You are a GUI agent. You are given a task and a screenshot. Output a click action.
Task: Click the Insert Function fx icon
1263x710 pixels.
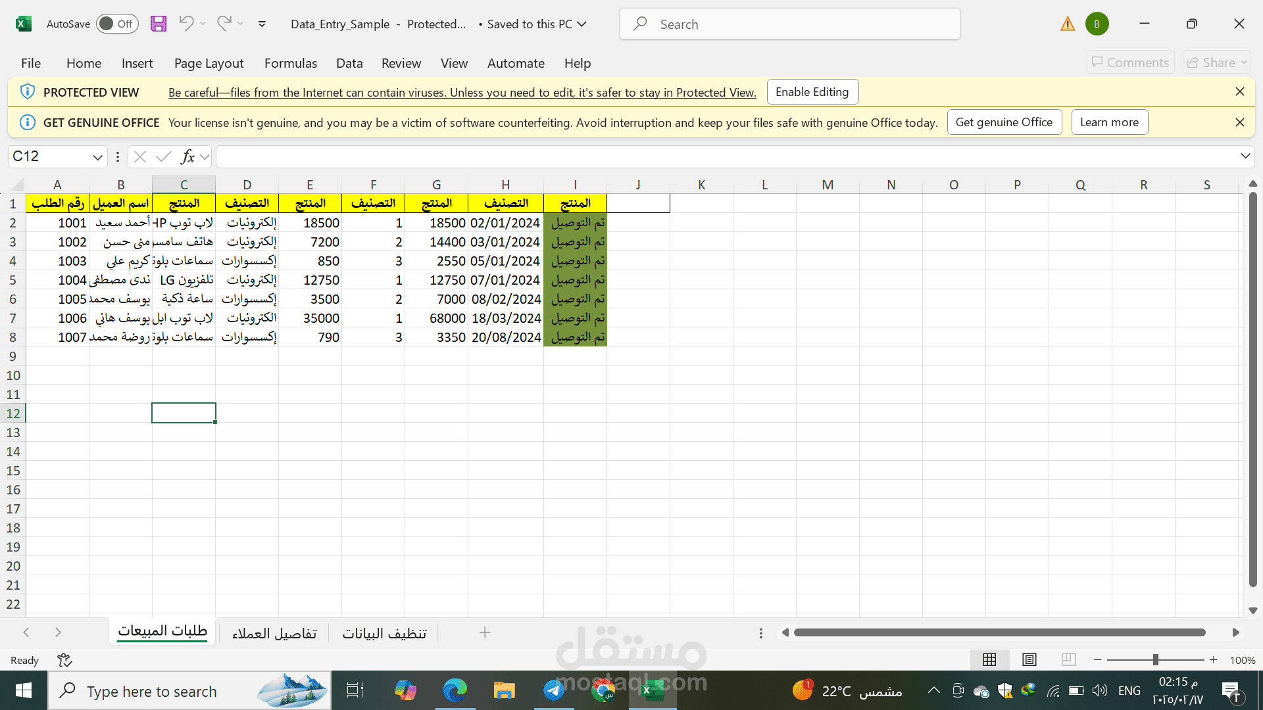(187, 156)
